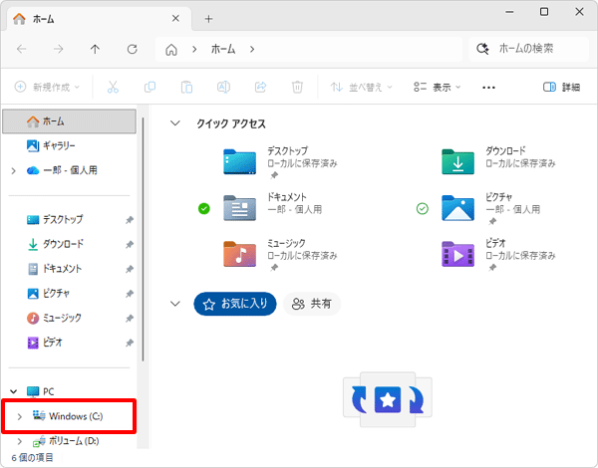Add a new tab
Screen dimensions: 598x468
click(x=208, y=19)
